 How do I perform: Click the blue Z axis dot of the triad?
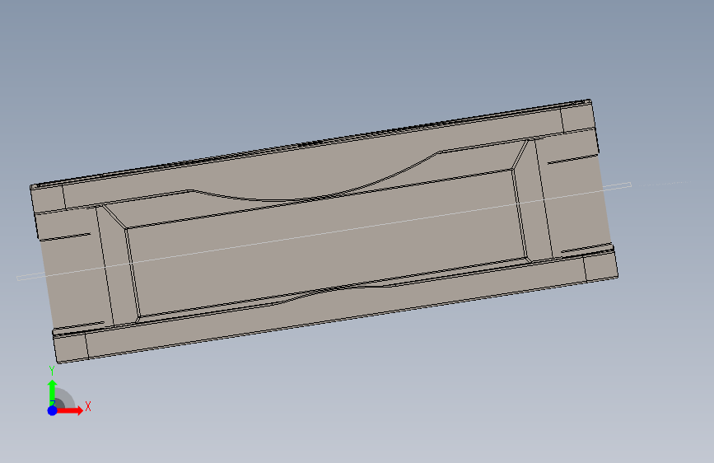(52, 410)
